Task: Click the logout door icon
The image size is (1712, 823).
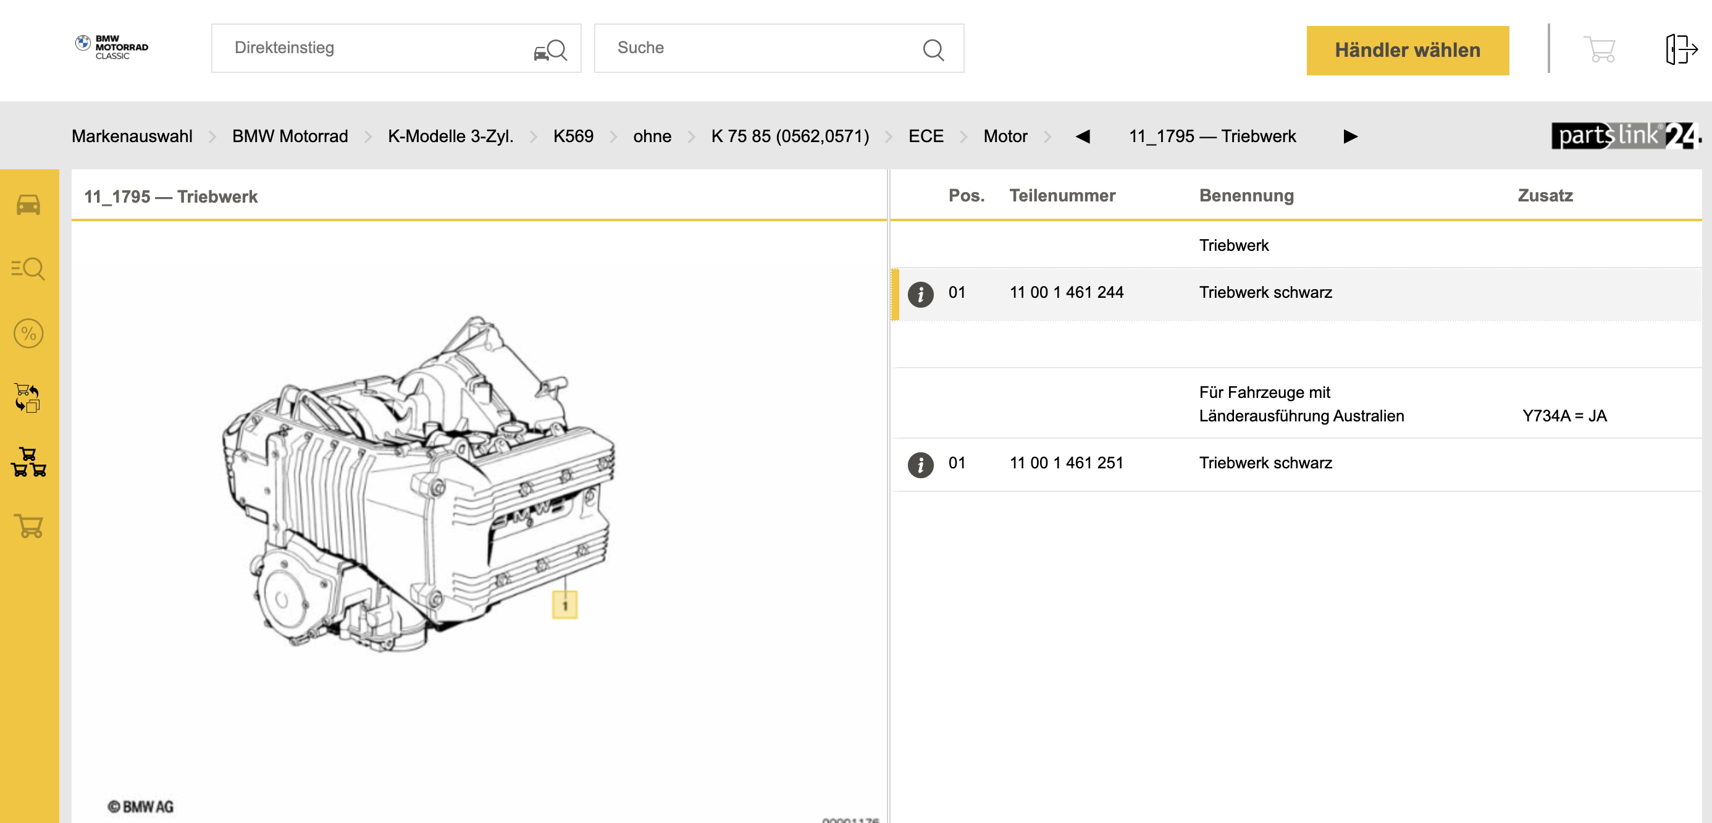Action: coord(1681,50)
